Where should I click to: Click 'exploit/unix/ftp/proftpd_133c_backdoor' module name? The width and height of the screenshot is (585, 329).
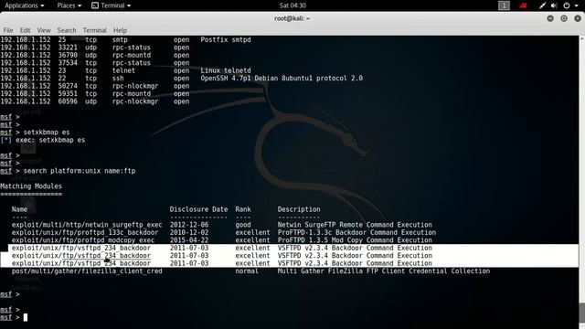(x=85, y=232)
